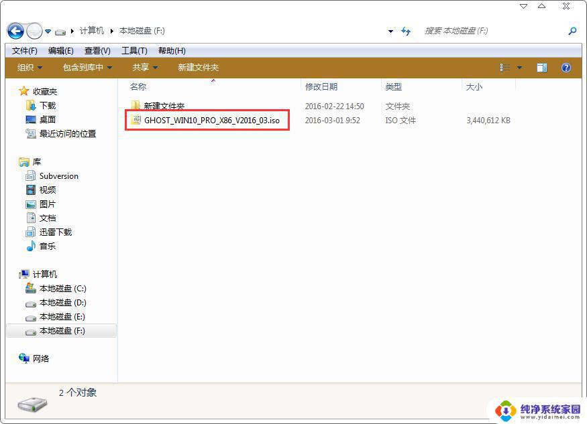Viewport: 587px width, 424px height.
Task: Open the 文档 library
Action: [x=48, y=218]
